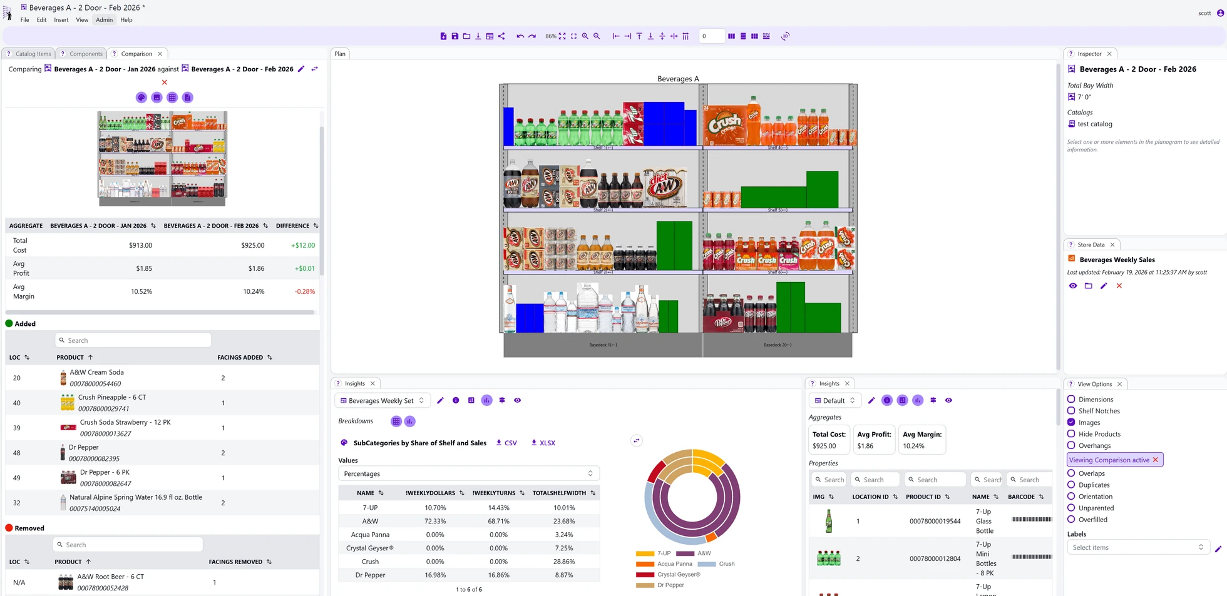Open the Insert menu
This screenshot has height=596, width=1227.
61,20
